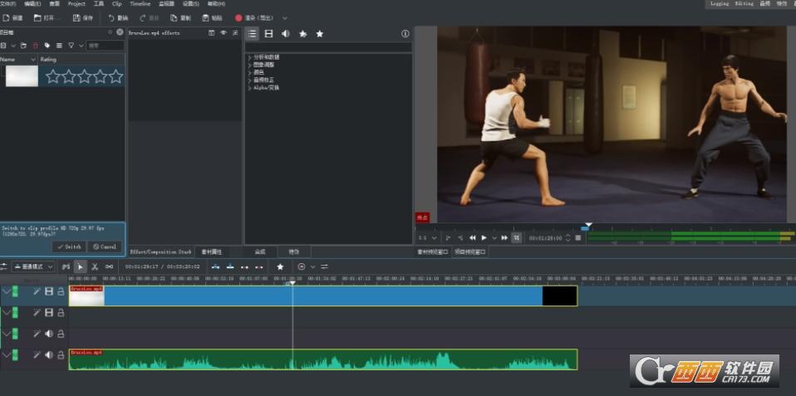Rewind the monitor preview
This screenshot has width=796, height=396.
pyautogui.click(x=472, y=237)
